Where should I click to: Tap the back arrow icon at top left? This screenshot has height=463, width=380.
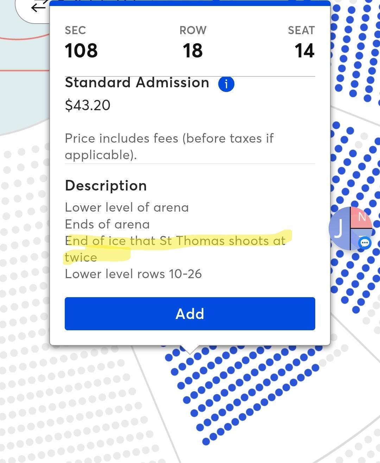click(x=39, y=7)
